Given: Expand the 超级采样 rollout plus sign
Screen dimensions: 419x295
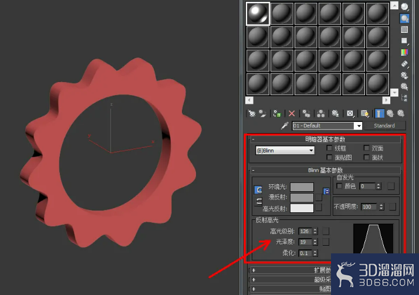Looking at the screenshot, I should coord(254,280).
